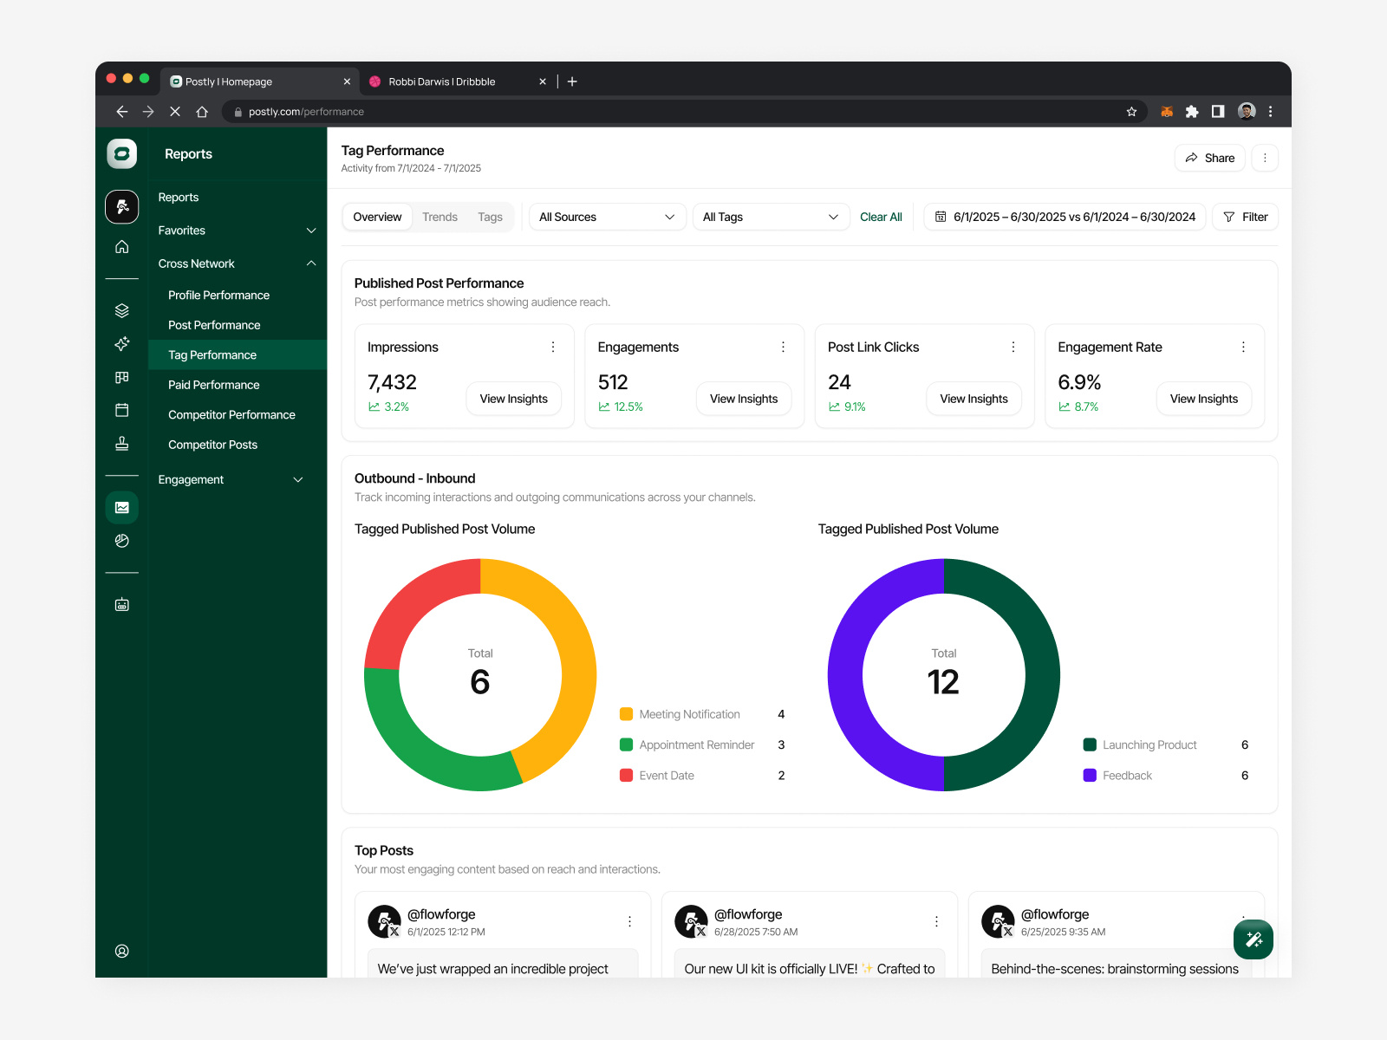1387x1040 pixels.
Task: Click the home icon in the left rail
Action: [122, 247]
